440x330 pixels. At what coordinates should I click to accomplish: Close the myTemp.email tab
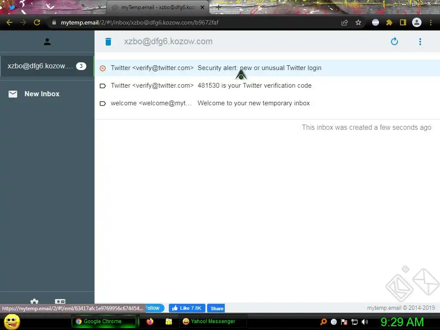(x=202, y=7)
